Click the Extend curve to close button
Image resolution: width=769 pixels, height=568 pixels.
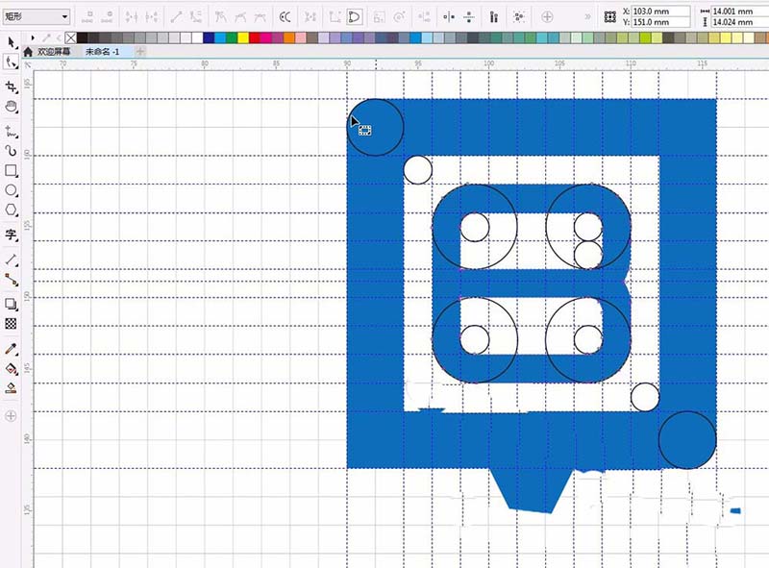335,17
